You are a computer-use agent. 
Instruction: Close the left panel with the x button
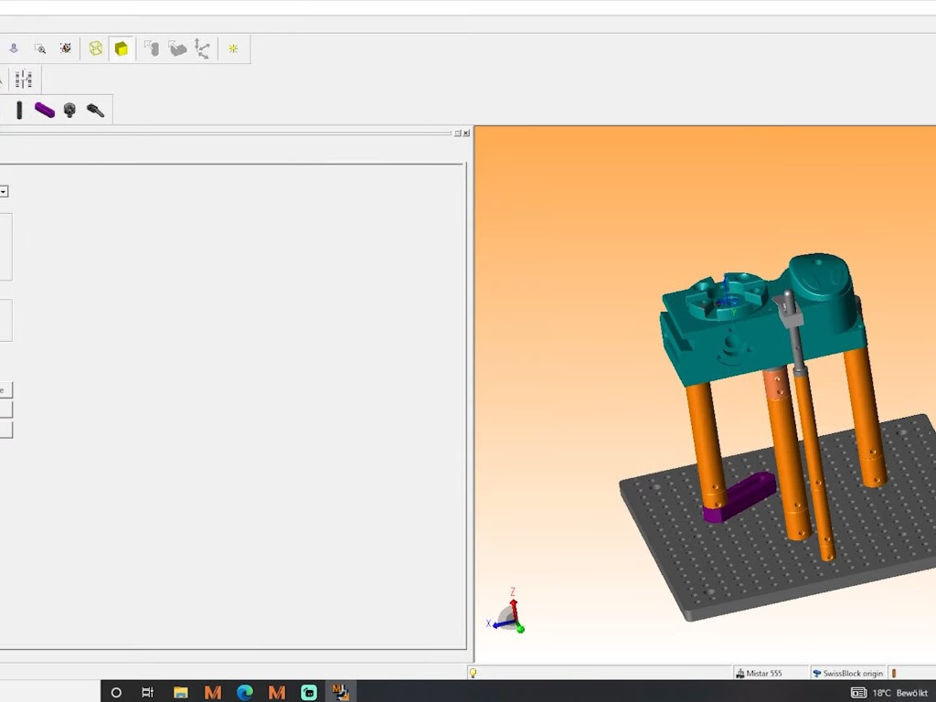[466, 133]
